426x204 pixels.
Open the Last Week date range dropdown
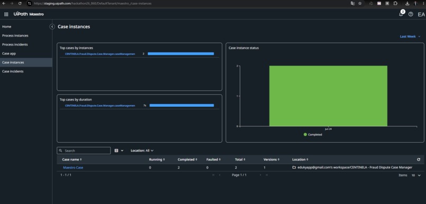410,36
